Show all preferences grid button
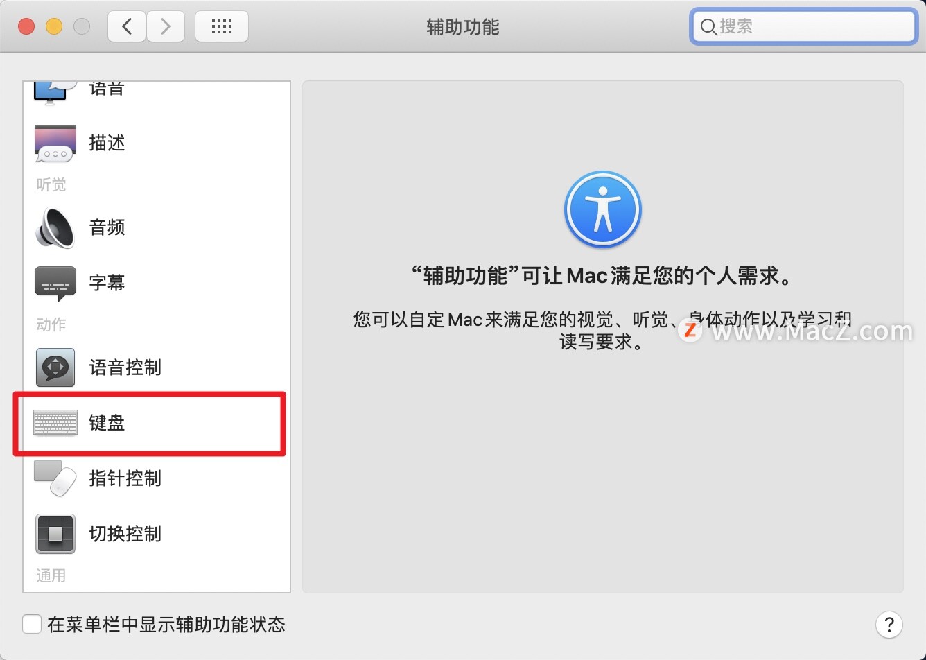Viewport: 926px width, 660px height. click(222, 27)
